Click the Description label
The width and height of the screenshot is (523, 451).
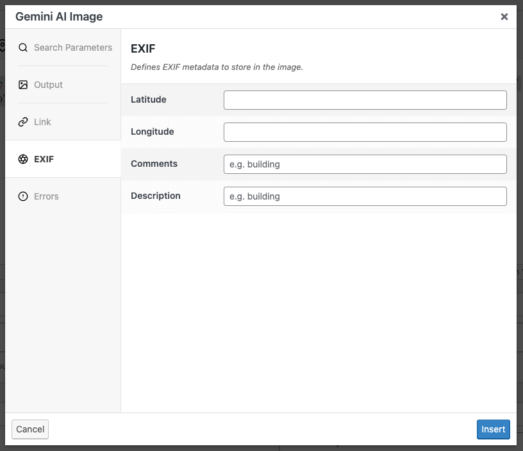point(156,196)
